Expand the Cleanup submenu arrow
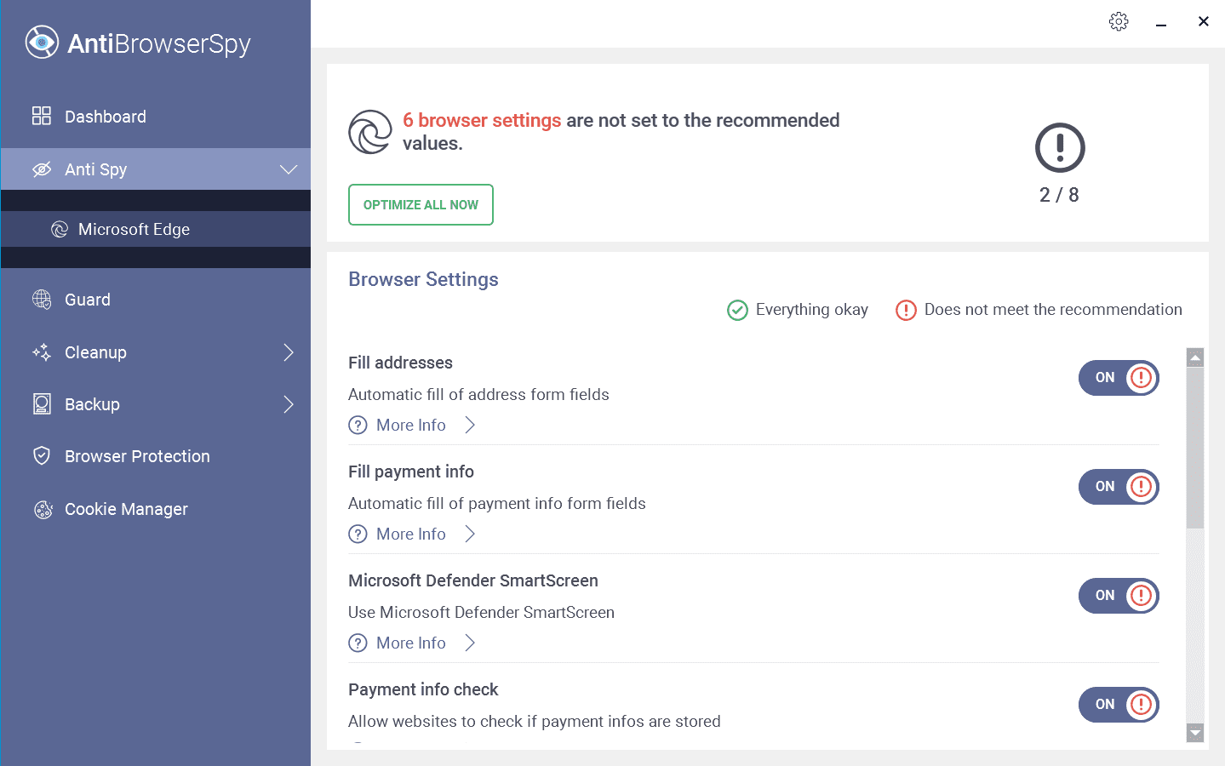The width and height of the screenshot is (1225, 766). coord(289,352)
